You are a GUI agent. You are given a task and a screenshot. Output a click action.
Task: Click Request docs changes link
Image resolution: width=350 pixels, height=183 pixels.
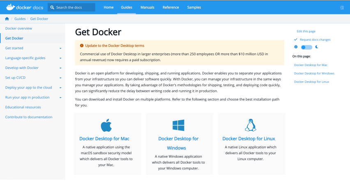pyautogui.click(x=315, y=39)
